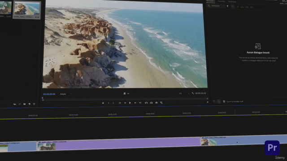Select the purple clip on the timeline
The image size is (287, 161).
[x=118, y=144]
